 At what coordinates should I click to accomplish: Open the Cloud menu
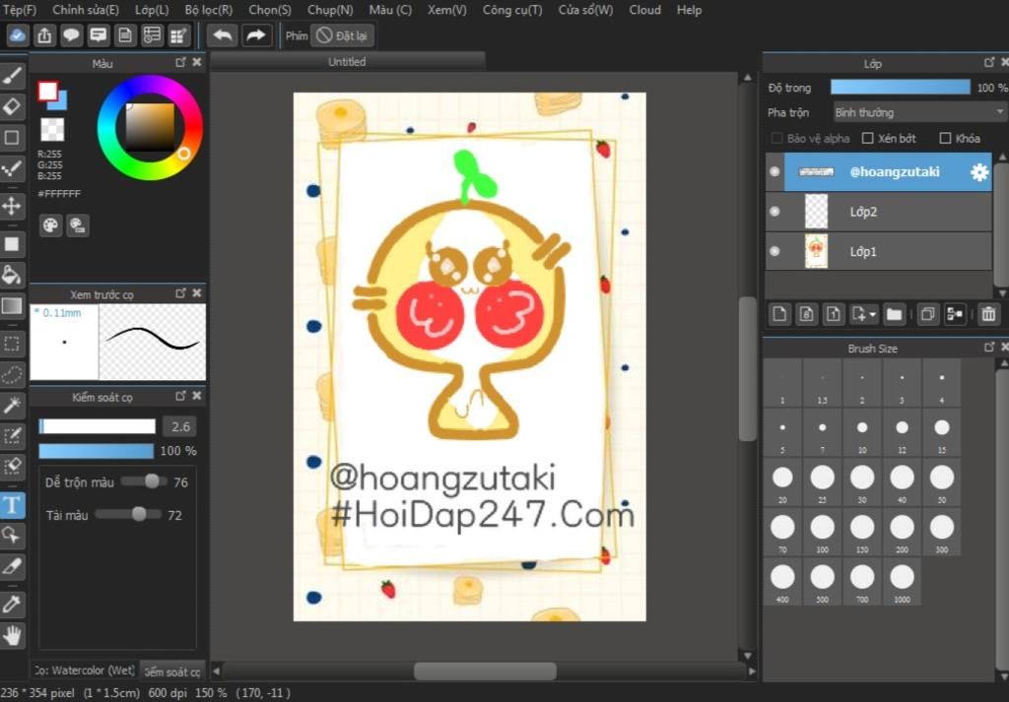[644, 10]
